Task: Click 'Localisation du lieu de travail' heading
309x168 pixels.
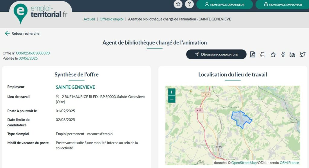Action: 233,74
